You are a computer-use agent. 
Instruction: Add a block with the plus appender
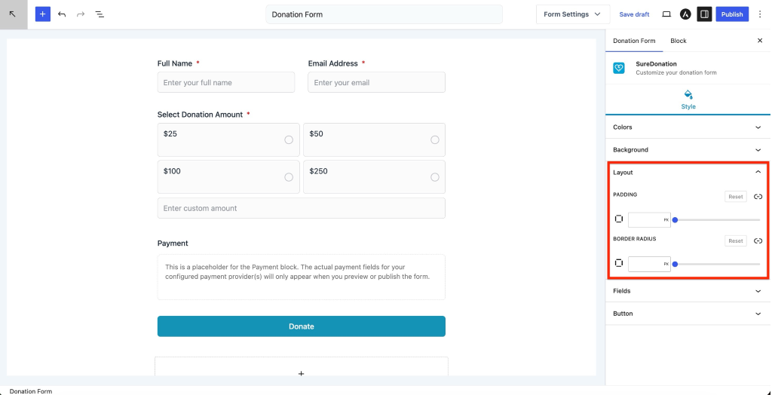[x=302, y=373]
